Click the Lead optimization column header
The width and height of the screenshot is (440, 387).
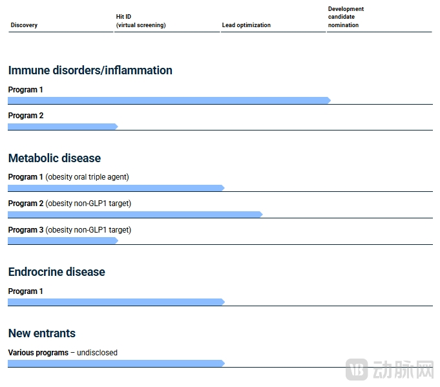[246, 25]
